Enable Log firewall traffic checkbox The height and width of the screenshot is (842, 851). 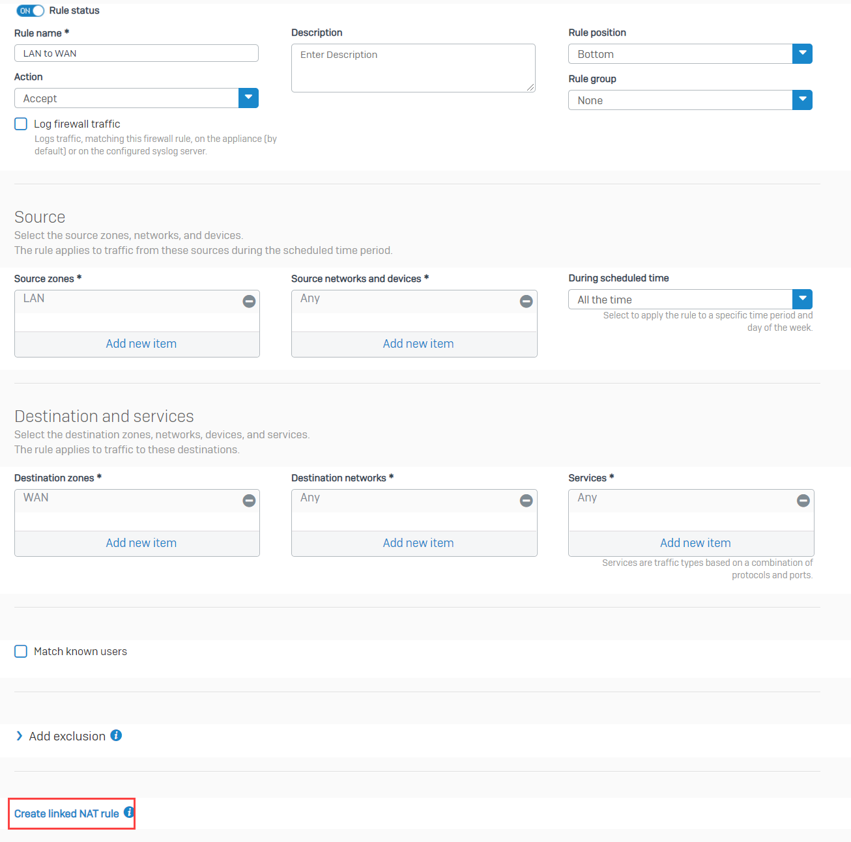(21, 124)
